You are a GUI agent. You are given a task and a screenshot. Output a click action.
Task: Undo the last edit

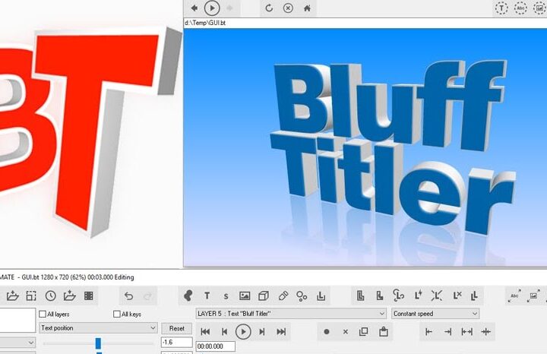tap(128, 296)
